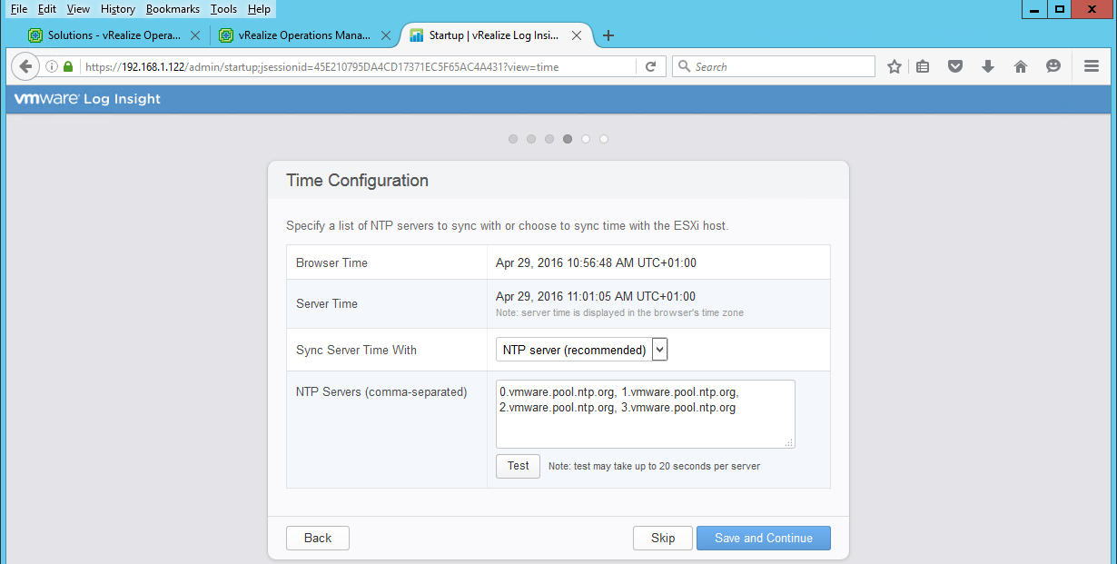
Task: Click the Sync Server Time With label
Action: [356, 350]
